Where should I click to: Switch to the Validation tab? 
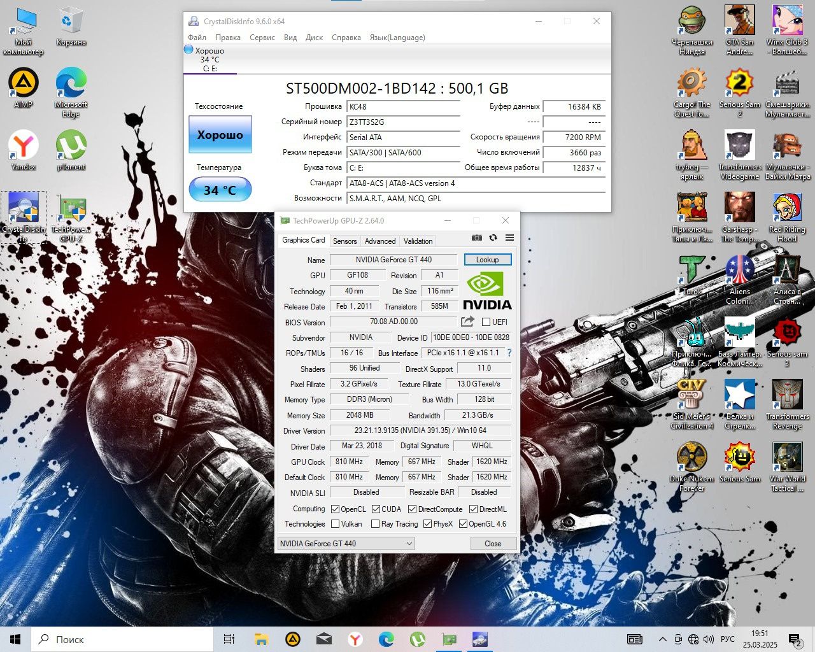(x=418, y=241)
